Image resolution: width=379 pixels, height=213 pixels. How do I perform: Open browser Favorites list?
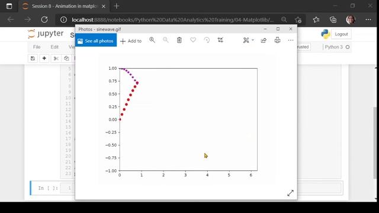[x=316, y=20]
